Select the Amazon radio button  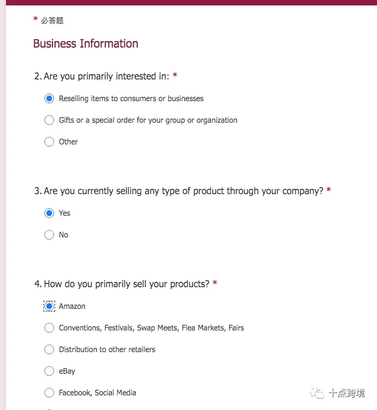[49, 306]
